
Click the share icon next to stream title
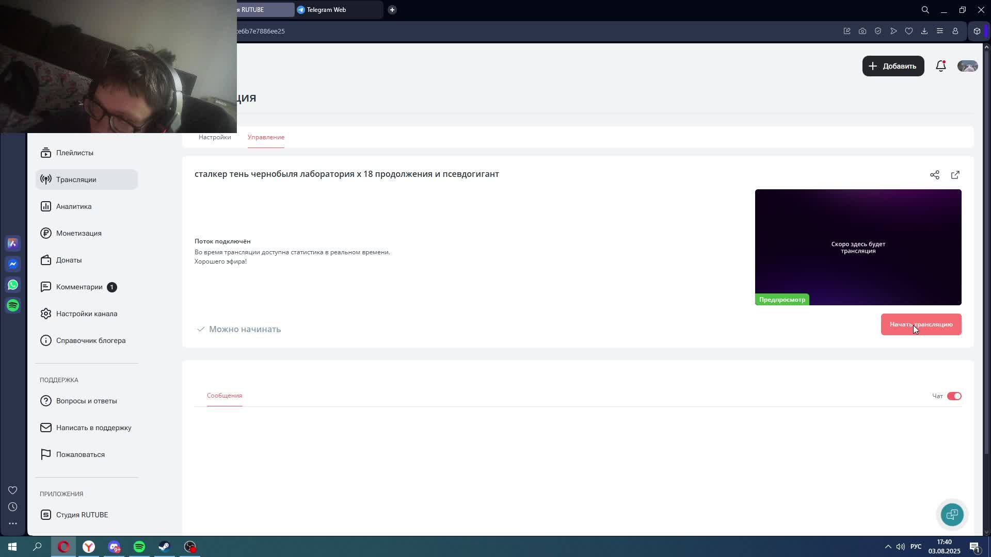click(934, 175)
